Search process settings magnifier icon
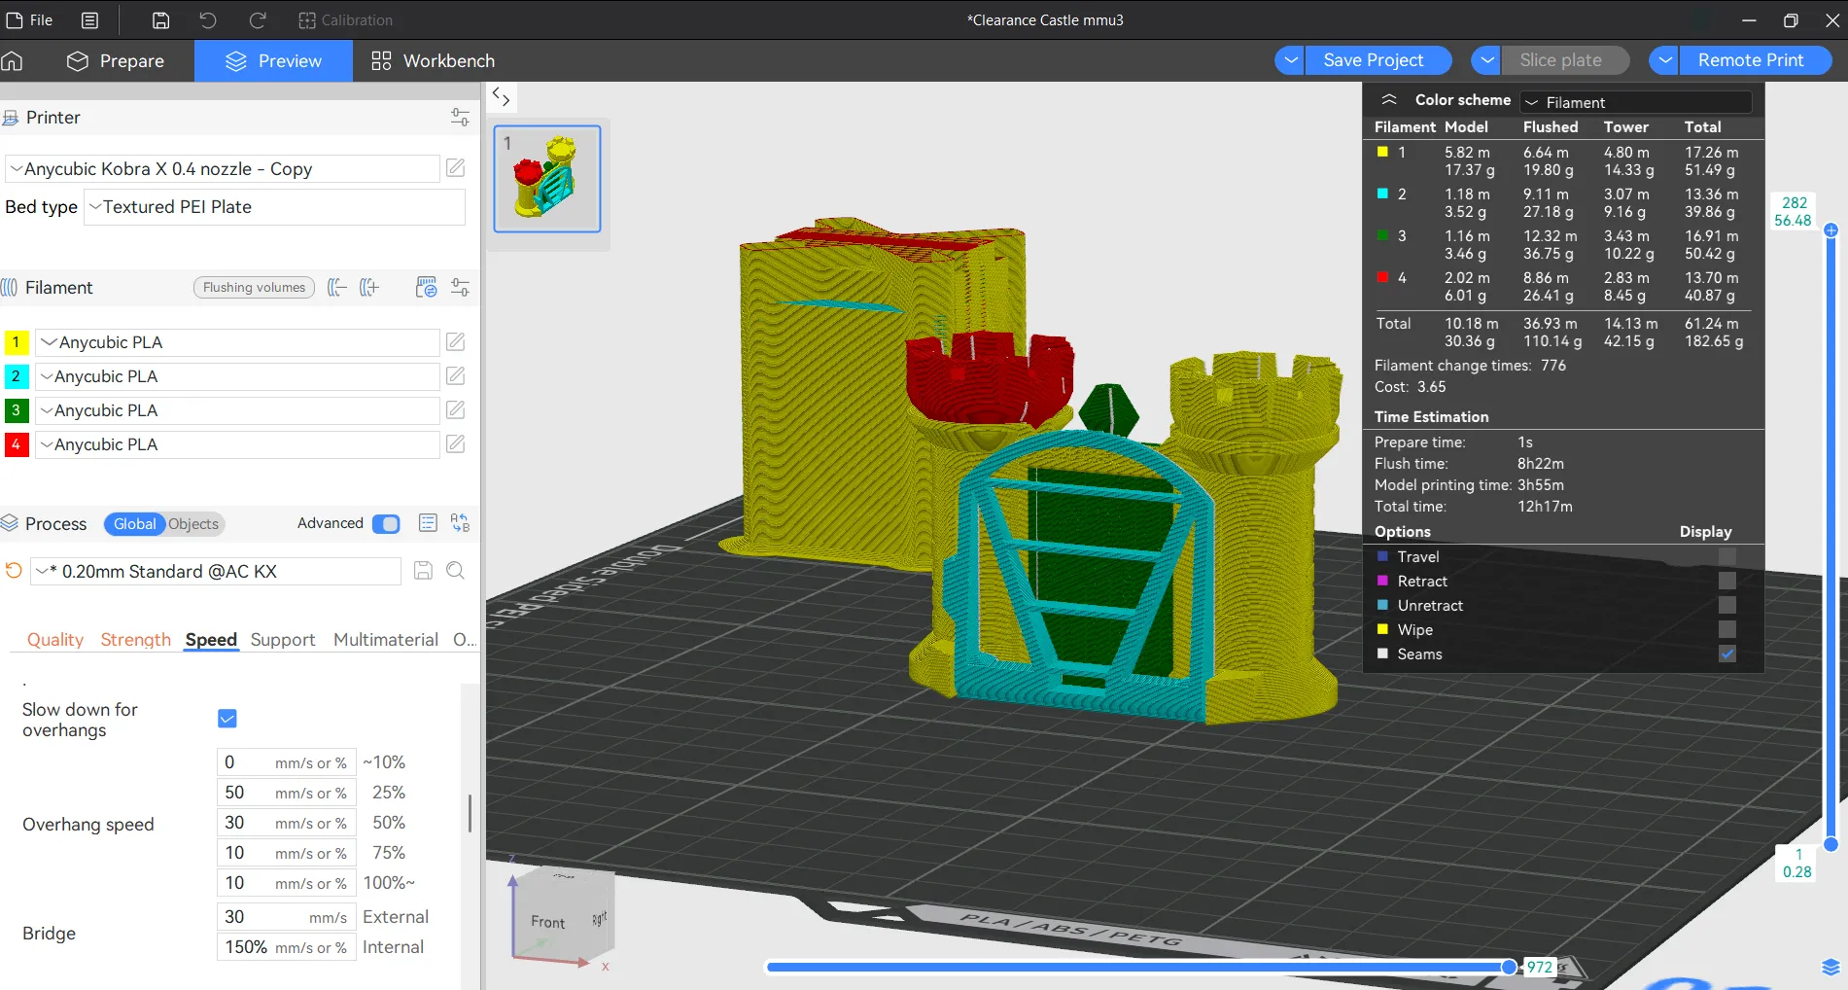 pyautogui.click(x=455, y=571)
